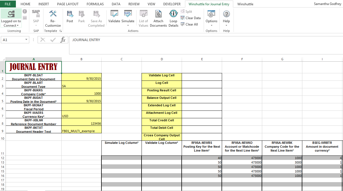
Task: Select Document Type cell containing SA
Action: click(x=81, y=84)
